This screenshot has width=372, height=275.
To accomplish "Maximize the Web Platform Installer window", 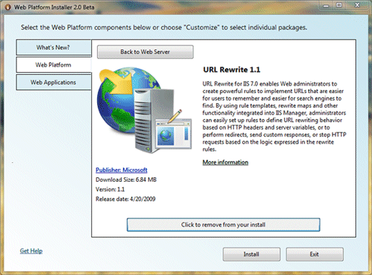I will [339, 5].
